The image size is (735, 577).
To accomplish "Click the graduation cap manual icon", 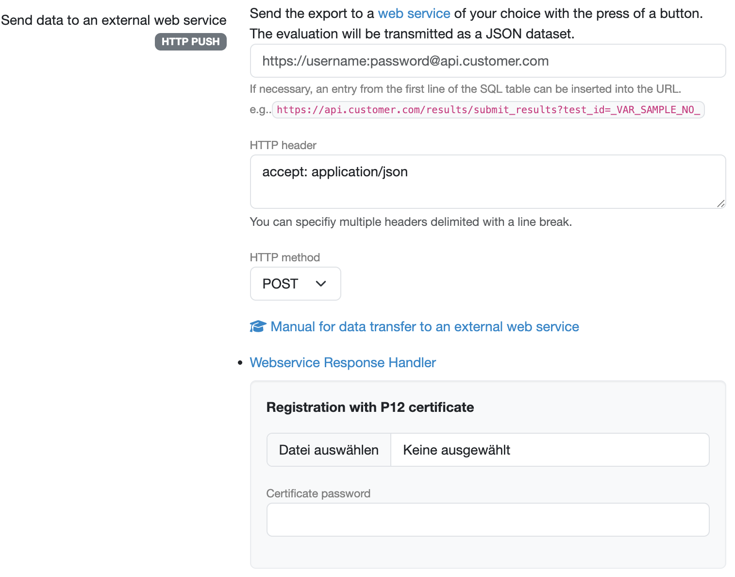I will coord(258,326).
